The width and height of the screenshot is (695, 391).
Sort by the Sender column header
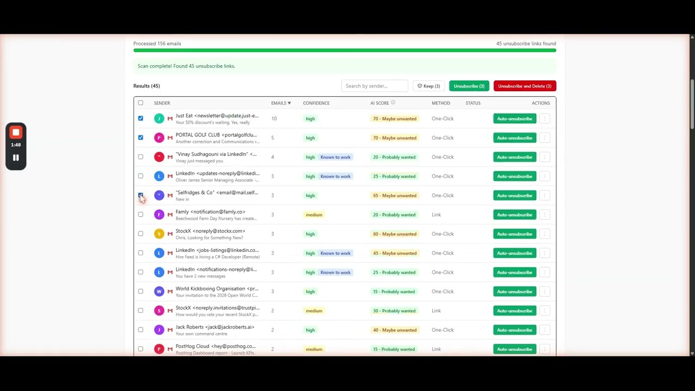pos(162,103)
